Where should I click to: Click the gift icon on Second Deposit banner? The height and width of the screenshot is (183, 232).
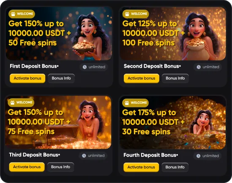tap(127, 14)
